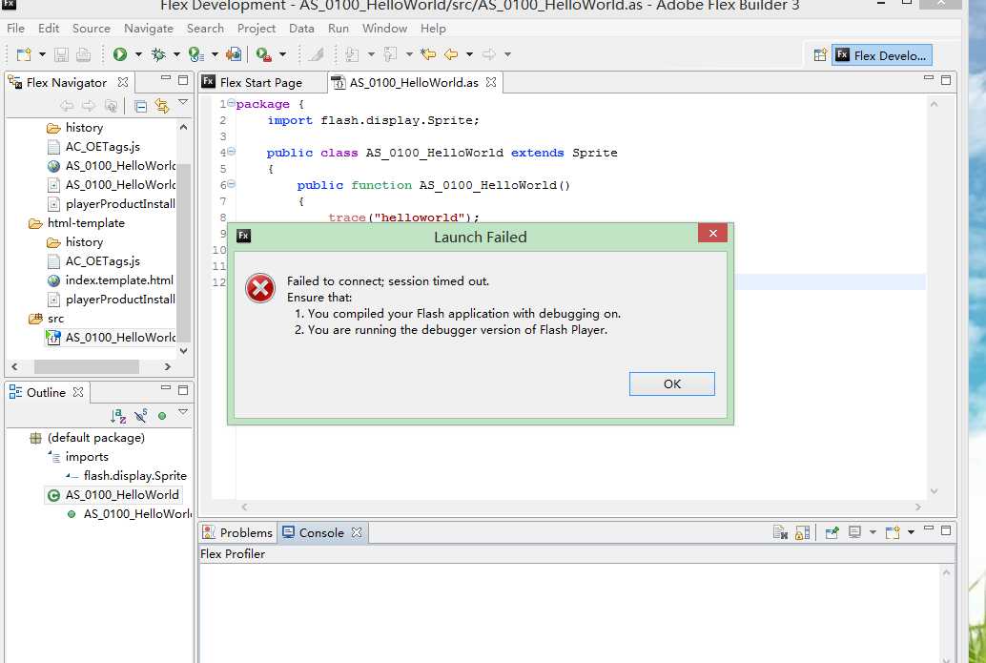Screen dimensions: 986x663
Task: Select flash.display.Sprite in Outline
Action: pos(135,476)
